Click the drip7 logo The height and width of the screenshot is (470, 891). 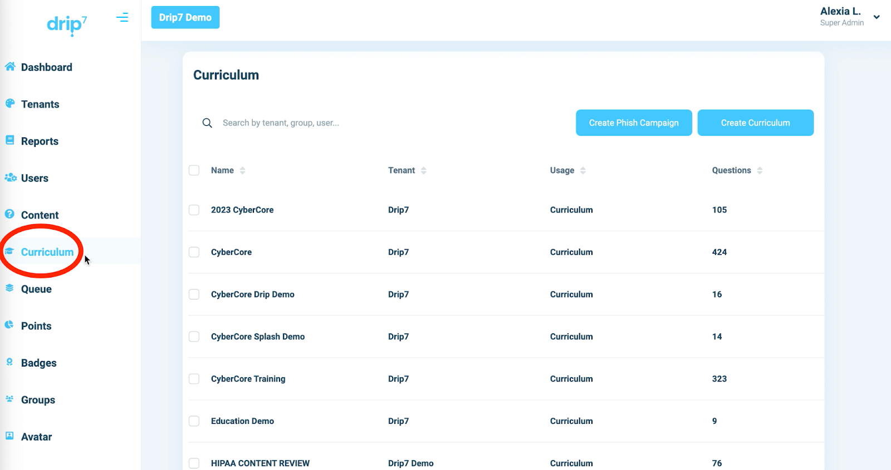66,25
